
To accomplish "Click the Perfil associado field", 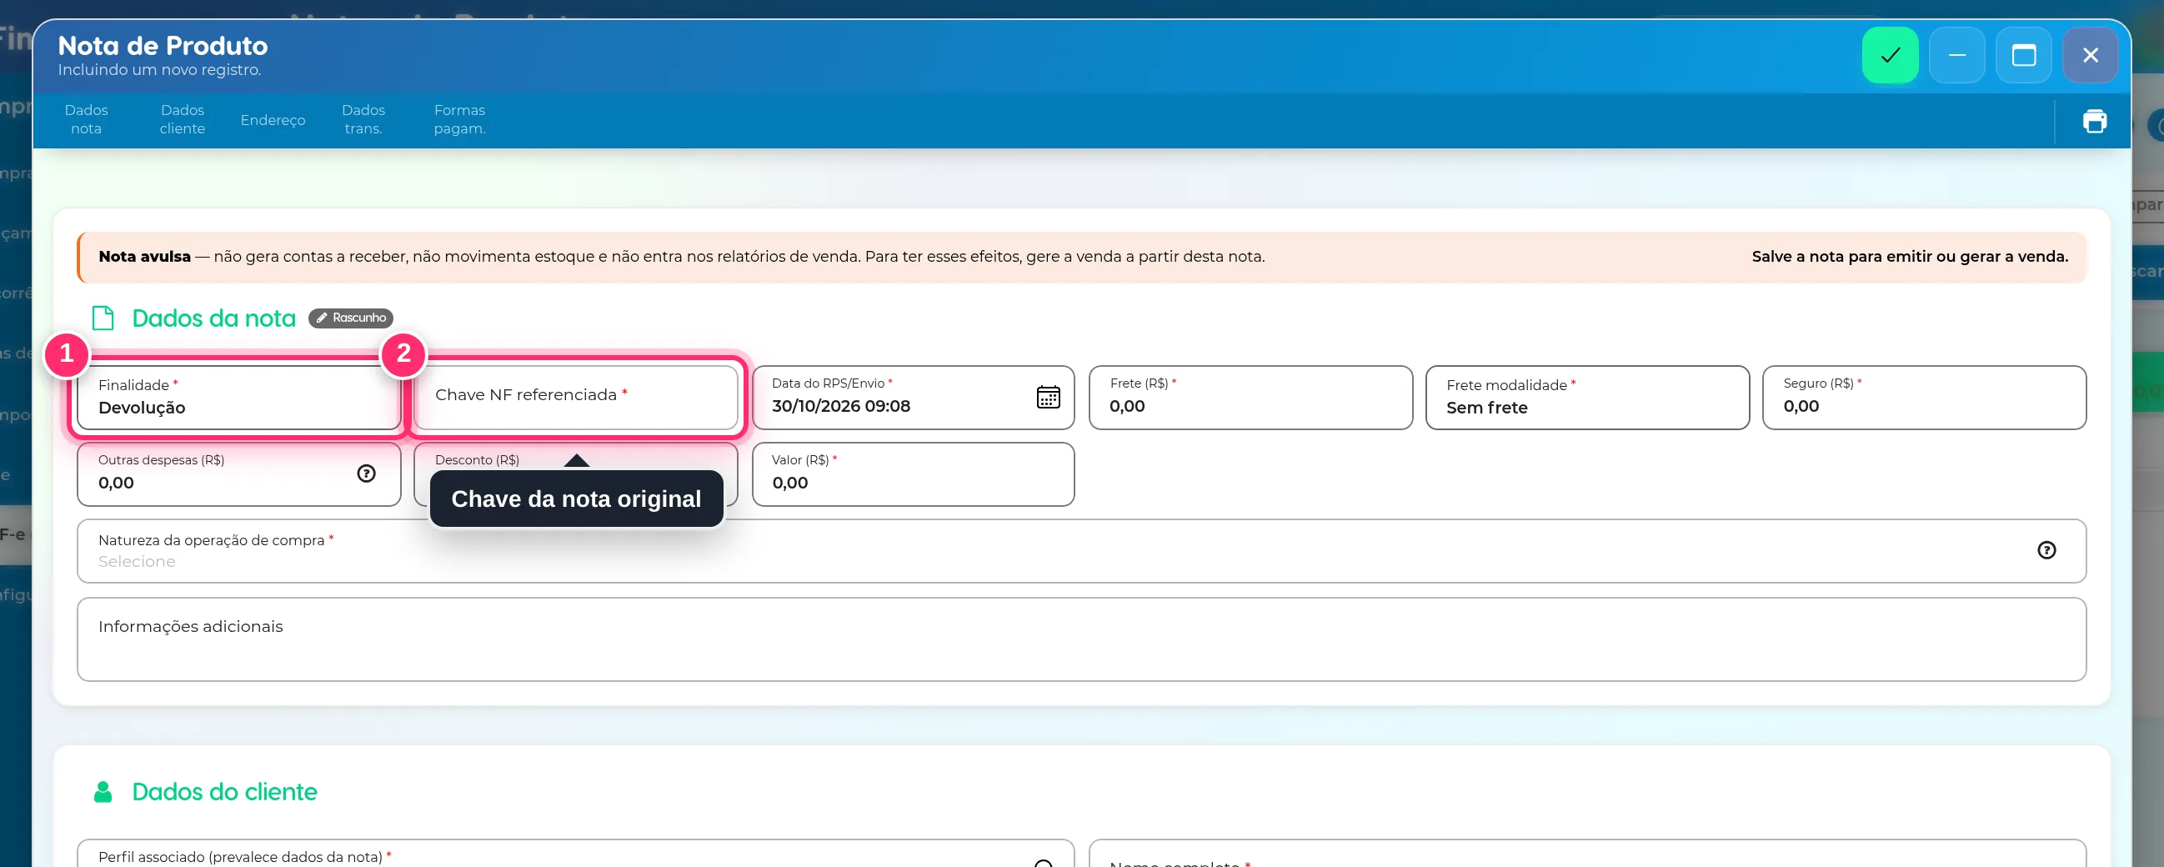I will pos(575,854).
